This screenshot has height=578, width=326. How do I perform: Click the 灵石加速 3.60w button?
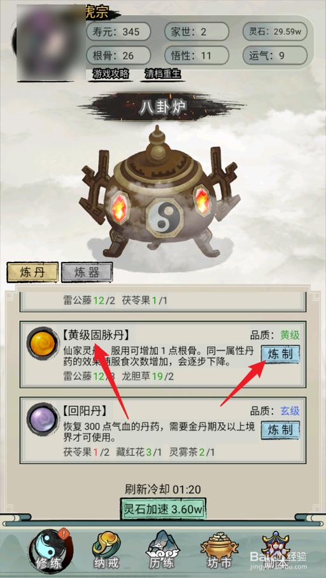(x=163, y=510)
